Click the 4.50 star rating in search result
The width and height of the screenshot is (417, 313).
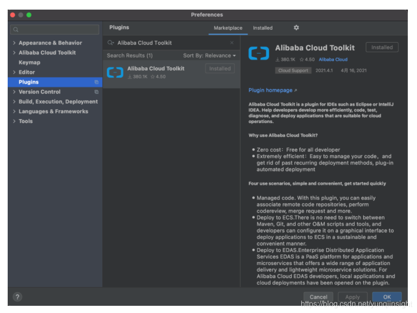(x=158, y=77)
